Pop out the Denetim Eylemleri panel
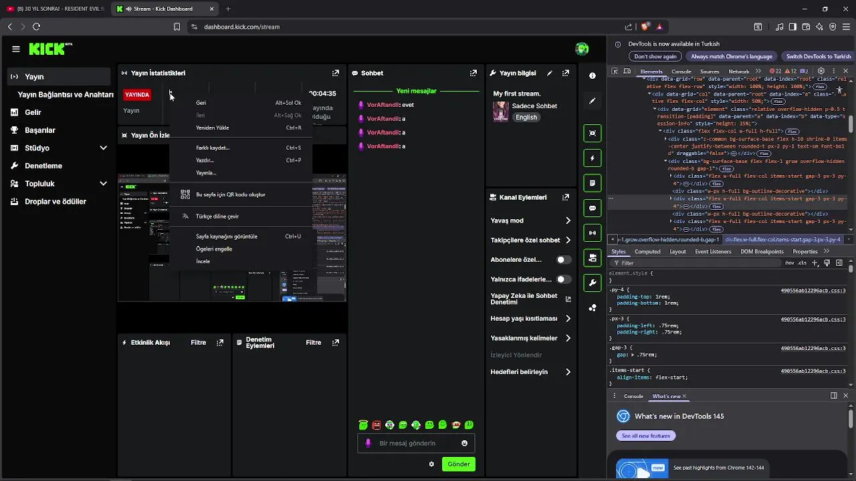Viewport: 856px width, 481px height. pos(336,343)
